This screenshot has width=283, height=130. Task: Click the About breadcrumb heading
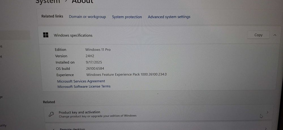[x=82, y=1]
